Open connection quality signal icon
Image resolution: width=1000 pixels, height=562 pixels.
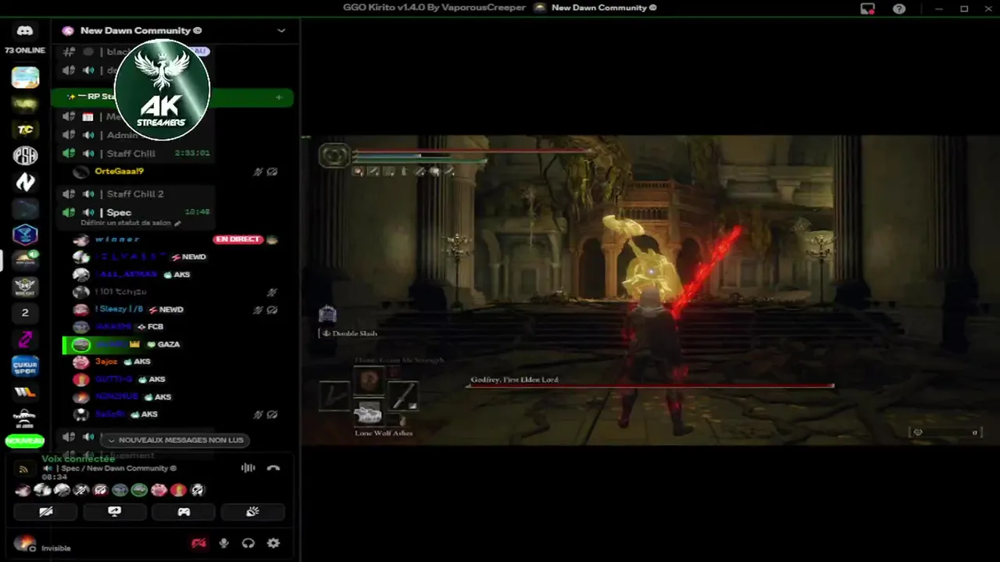coord(23,468)
